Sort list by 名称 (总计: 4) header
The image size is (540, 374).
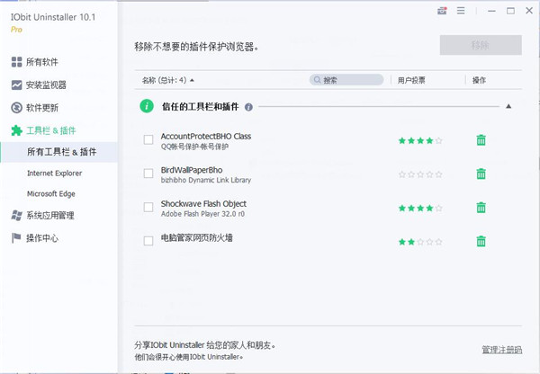click(168, 80)
